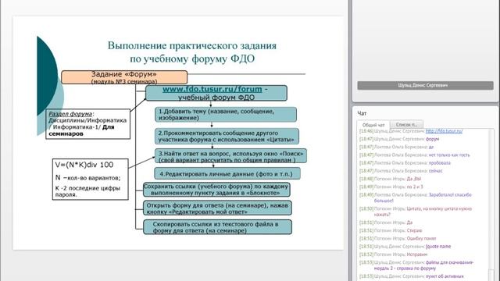Click chat message 'нет только как гость'

(449, 155)
